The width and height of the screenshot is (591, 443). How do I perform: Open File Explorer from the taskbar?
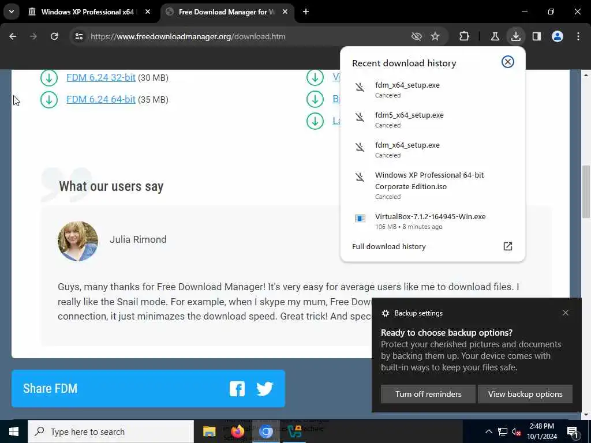click(x=209, y=431)
